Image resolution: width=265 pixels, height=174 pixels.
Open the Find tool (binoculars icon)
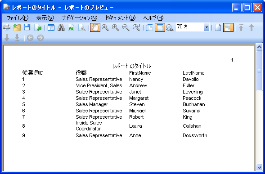pyautogui.click(x=61, y=27)
